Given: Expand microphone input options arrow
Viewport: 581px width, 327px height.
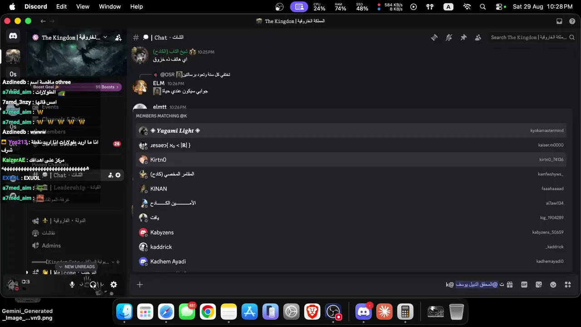Looking at the screenshot, I should [81, 284].
